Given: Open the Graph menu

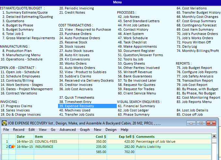Looking at the screenshot, I should coord(85,129).
